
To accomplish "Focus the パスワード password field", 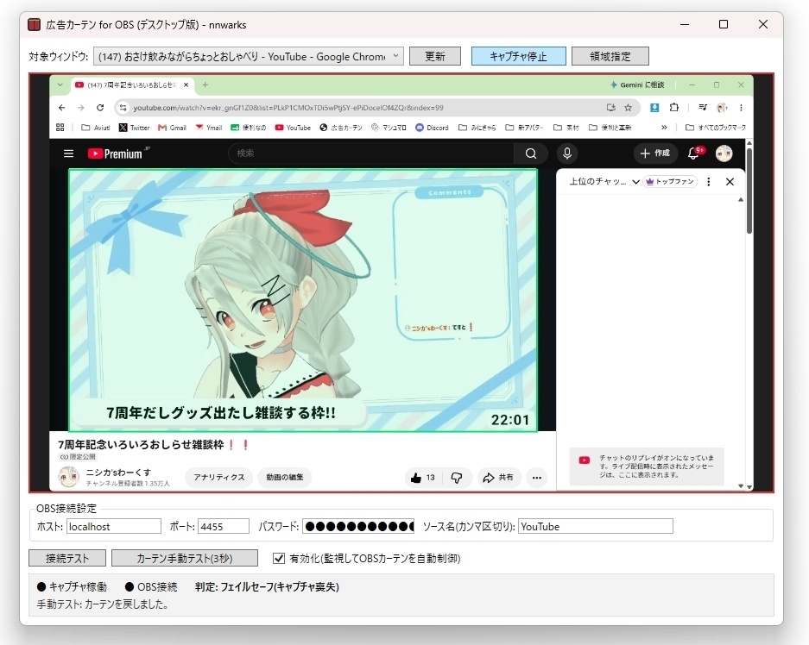I will pyautogui.click(x=358, y=526).
